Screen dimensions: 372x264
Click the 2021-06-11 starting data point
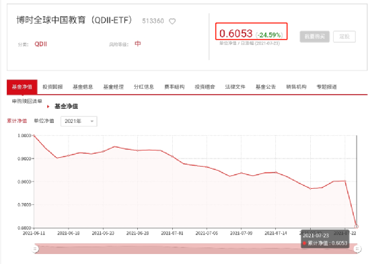(34, 136)
